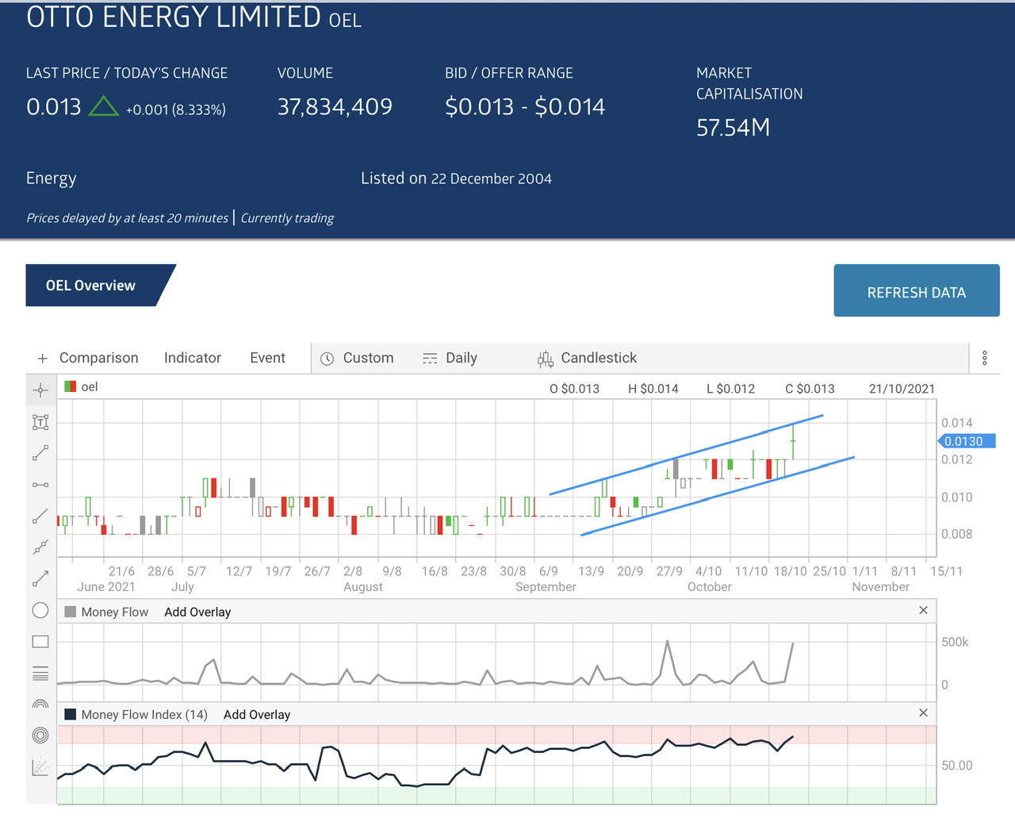Click the clock icon beside Custom
This screenshot has width=1015, height=818.
click(x=327, y=358)
